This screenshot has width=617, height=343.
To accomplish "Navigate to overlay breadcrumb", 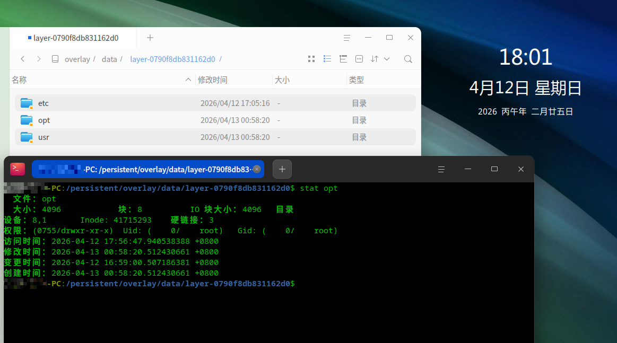I will pos(77,59).
